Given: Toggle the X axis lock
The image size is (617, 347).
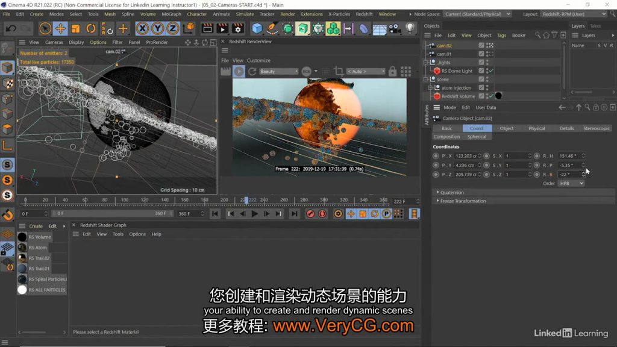Looking at the screenshot, I should tap(142, 28).
